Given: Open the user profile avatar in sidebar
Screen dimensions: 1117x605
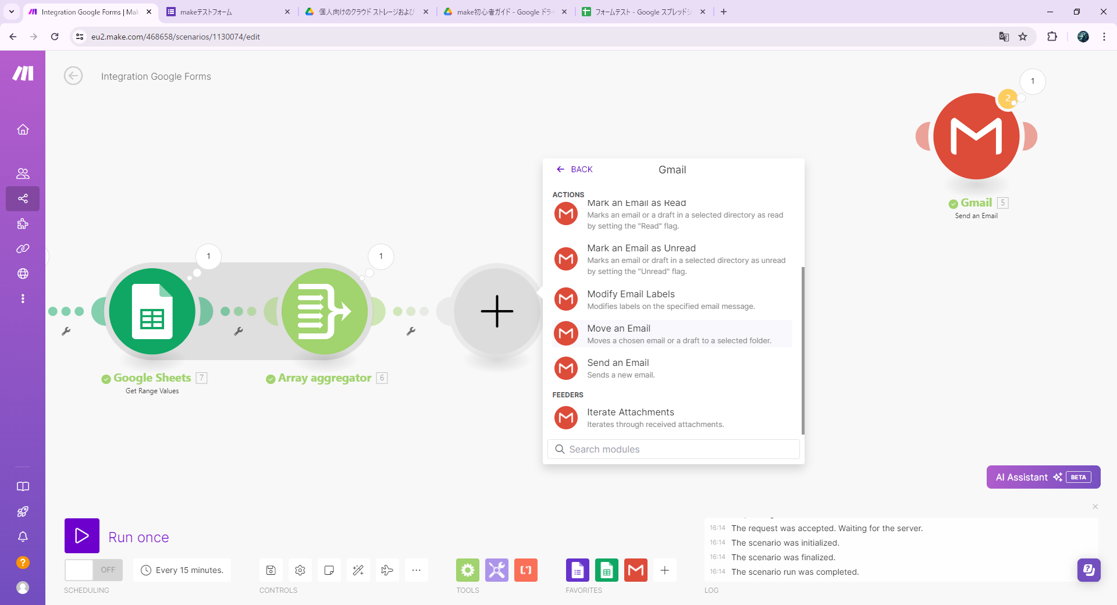Looking at the screenshot, I should coord(23,588).
